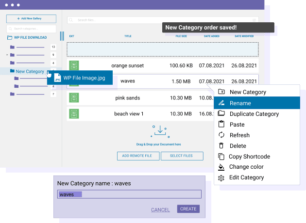Click the Refresh arrows icon
Viewport: 306px width, 223px height.
click(x=221, y=135)
